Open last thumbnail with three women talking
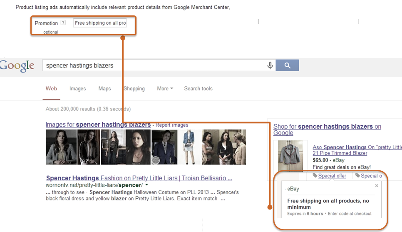Image resolution: width=402 pixels, height=232 pixels. click(224, 147)
